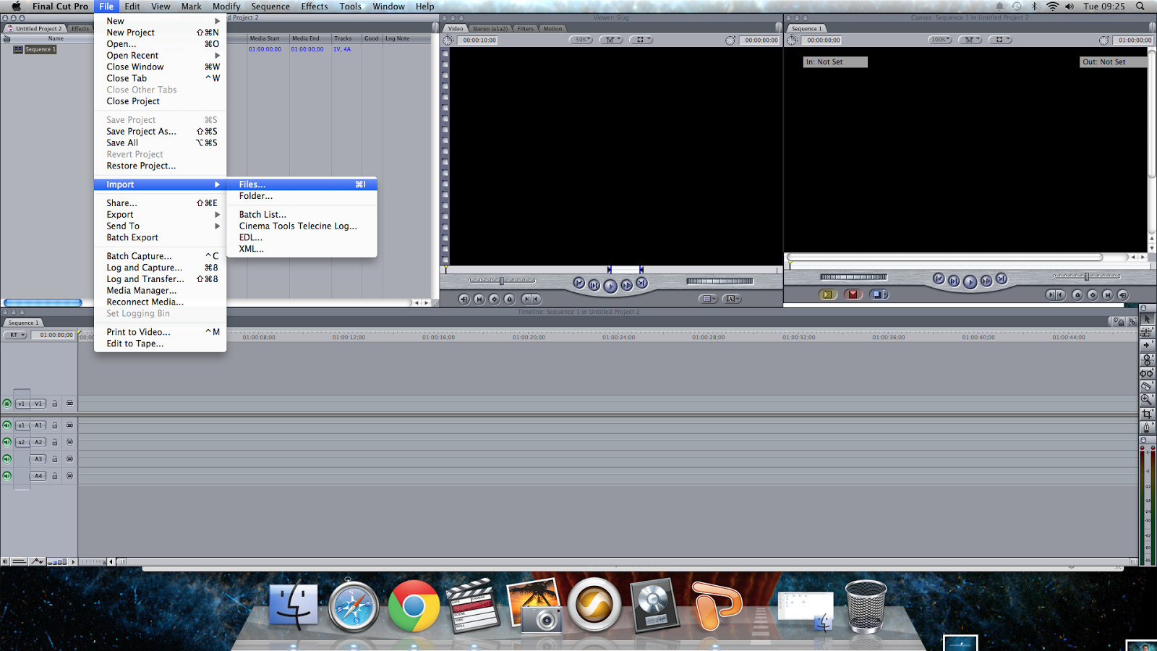The width and height of the screenshot is (1157, 651).
Task: Lock the A1 audio track
Action: [54, 425]
